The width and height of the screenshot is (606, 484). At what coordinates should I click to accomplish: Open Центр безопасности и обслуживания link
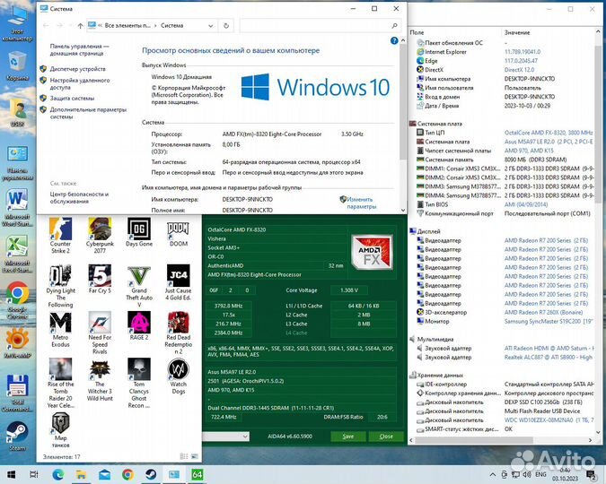click(x=79, y=197)
